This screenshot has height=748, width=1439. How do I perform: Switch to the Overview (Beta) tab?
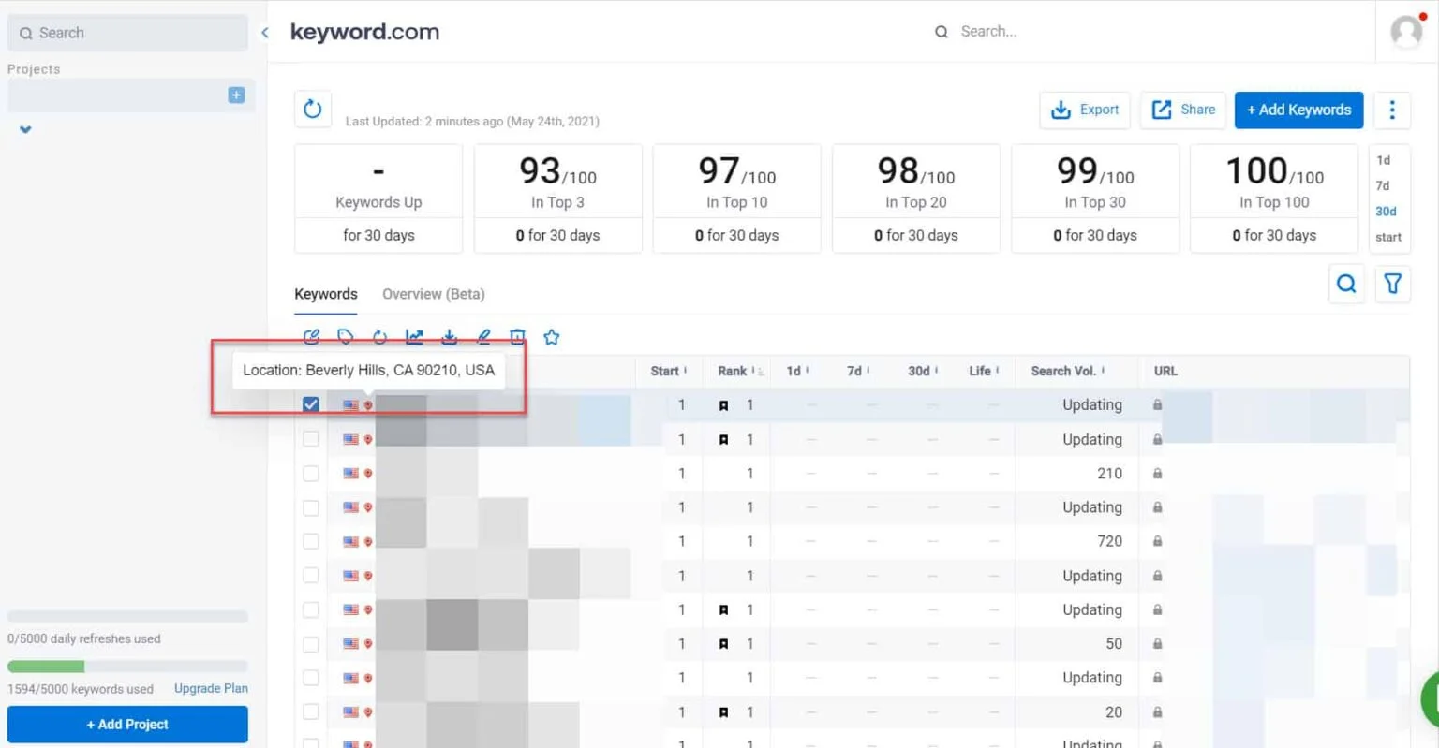click(x=433, y=293)
